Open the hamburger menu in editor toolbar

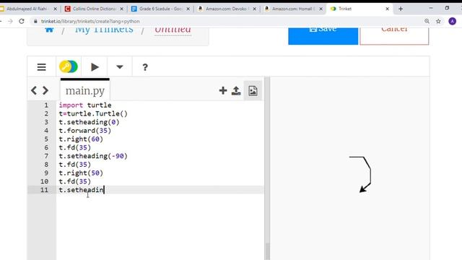(x=42, y=67)
